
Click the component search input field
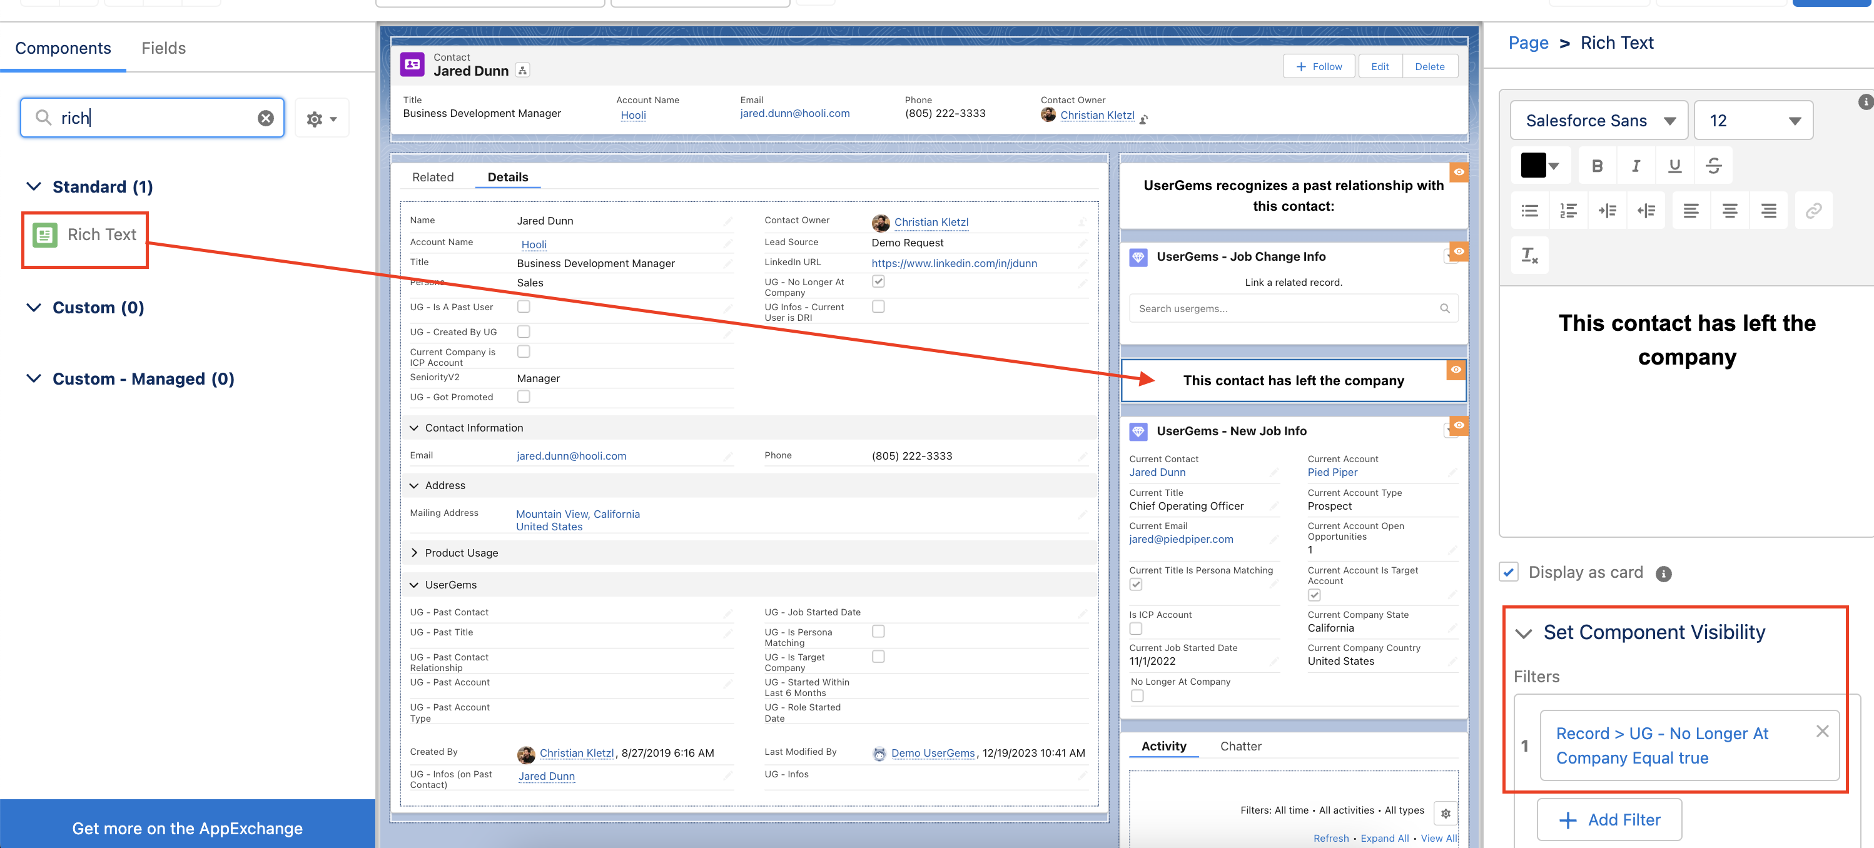pyautogui.click(x=152, y=118)
